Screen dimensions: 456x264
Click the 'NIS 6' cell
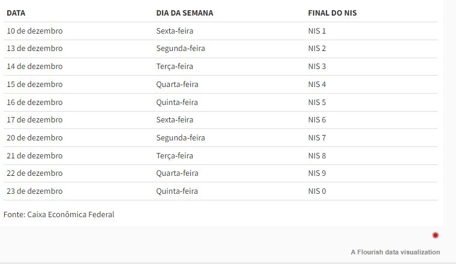[x=317, y=120]
